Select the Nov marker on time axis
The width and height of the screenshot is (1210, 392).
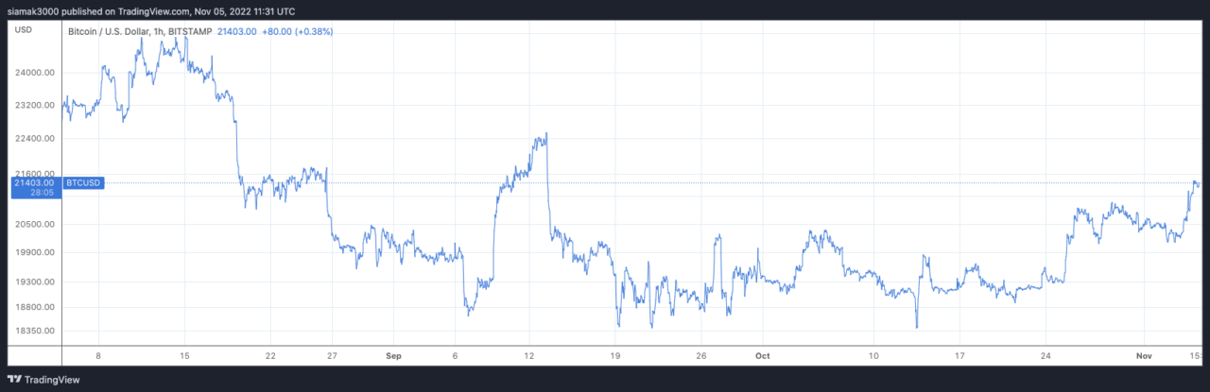click(1144, 355)
